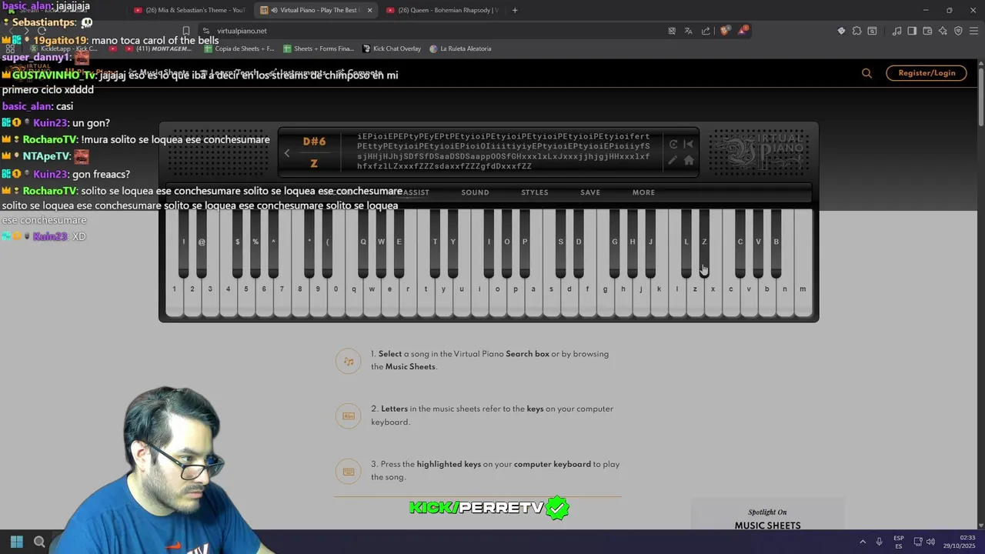The image size is (985, 554).
Task: Open the translate page icon
Action: click(x=688, y=31)
